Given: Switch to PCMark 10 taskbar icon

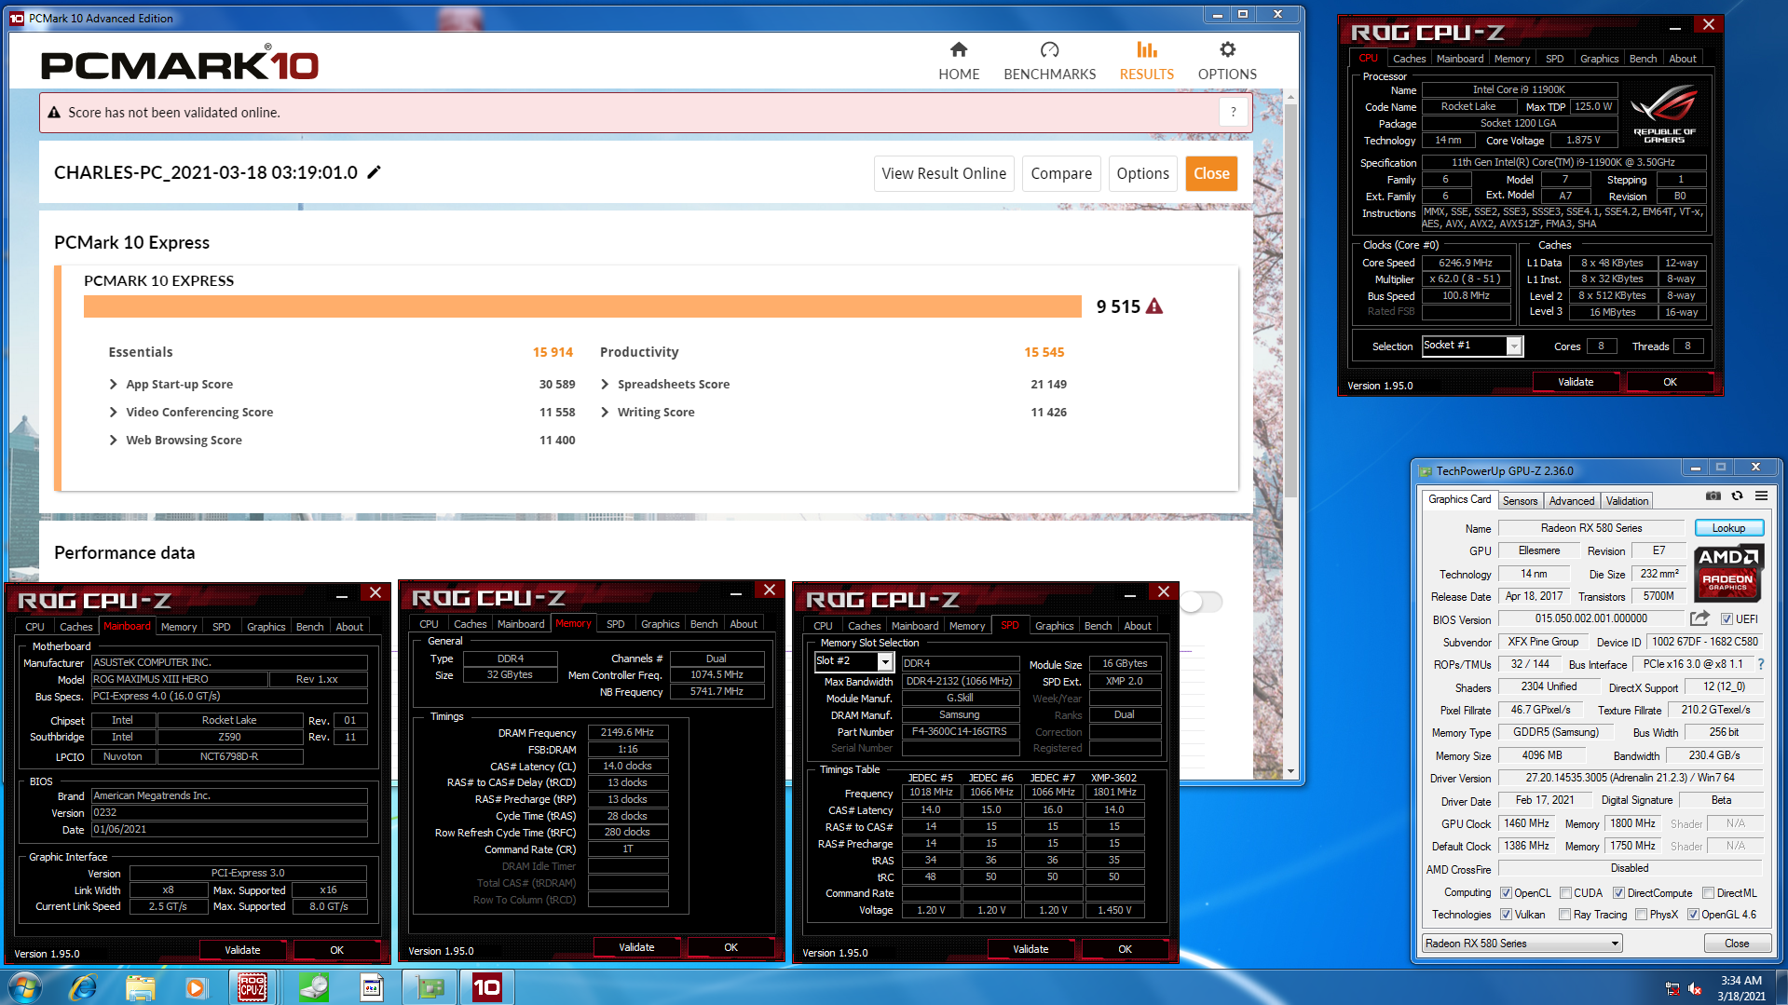Looking at the screenshot, I should point(486,987).
